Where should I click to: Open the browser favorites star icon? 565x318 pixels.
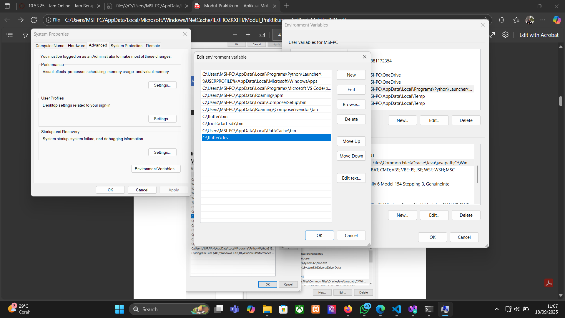(516, 20)
